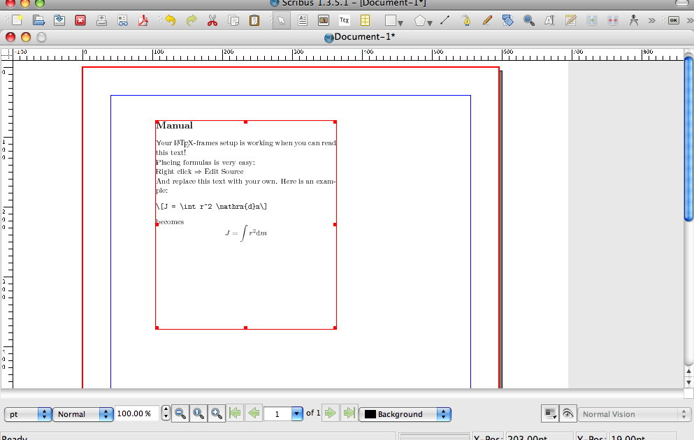Select the Line tool
Screen dimensions: 694x440
(444, 20)
